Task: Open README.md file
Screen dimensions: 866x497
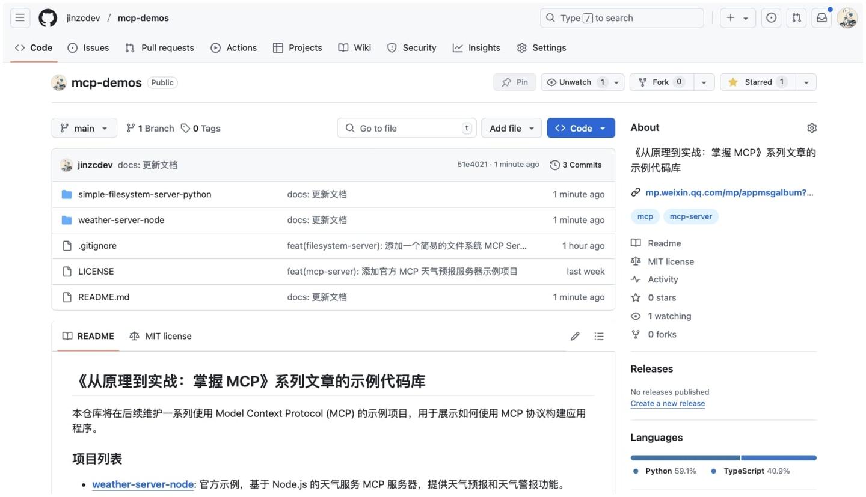Action: (103, 297)
